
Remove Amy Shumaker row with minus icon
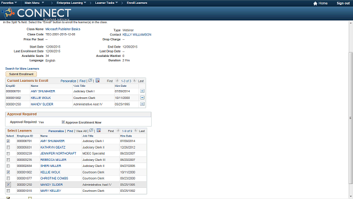coord(142,91)
